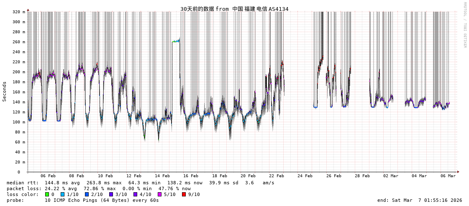Click the 24 Feb x-axis label

click(305, 176)
